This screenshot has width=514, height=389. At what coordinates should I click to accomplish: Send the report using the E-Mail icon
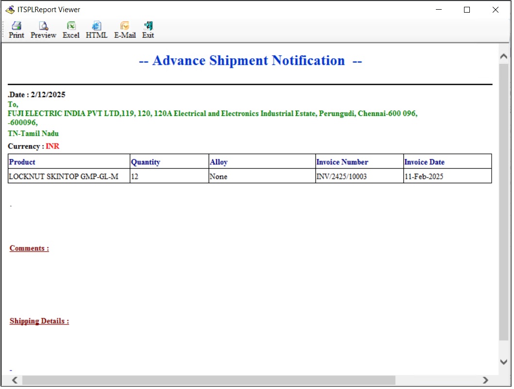(125, 29)
